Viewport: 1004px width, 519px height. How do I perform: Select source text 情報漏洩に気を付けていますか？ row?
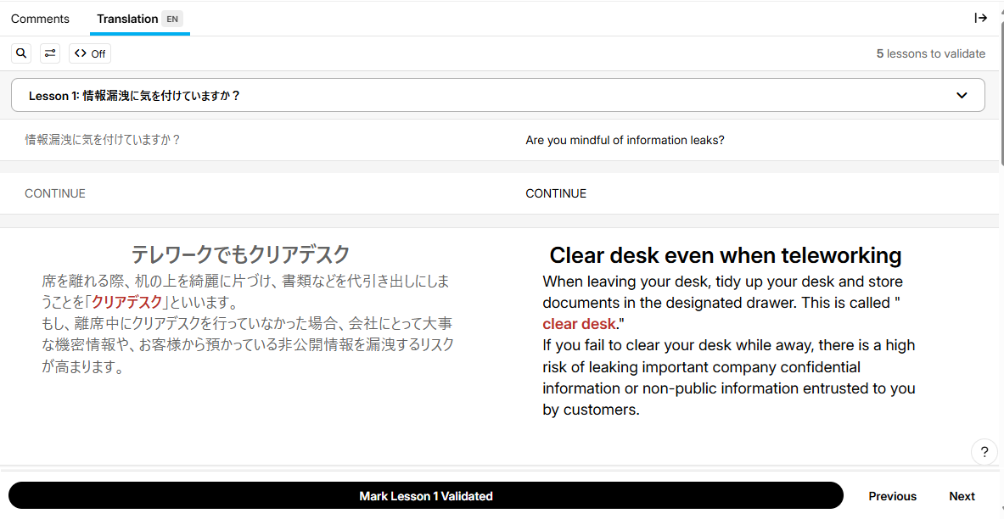pyautogui.click(x=103, y=140)
